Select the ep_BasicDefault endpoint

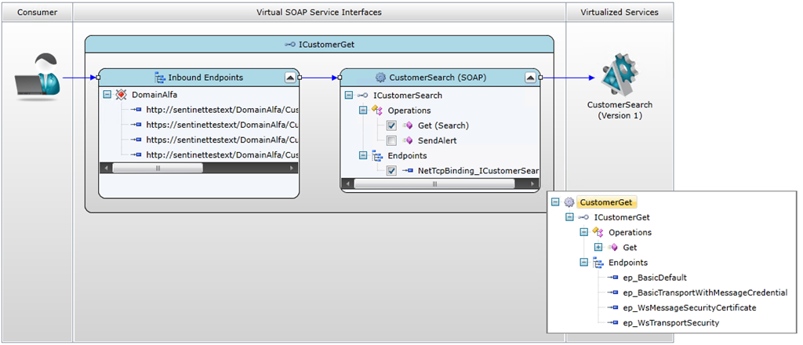[654, 278]
